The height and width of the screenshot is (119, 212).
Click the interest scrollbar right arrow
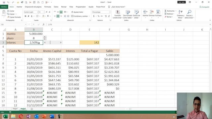tap(61, 43)
